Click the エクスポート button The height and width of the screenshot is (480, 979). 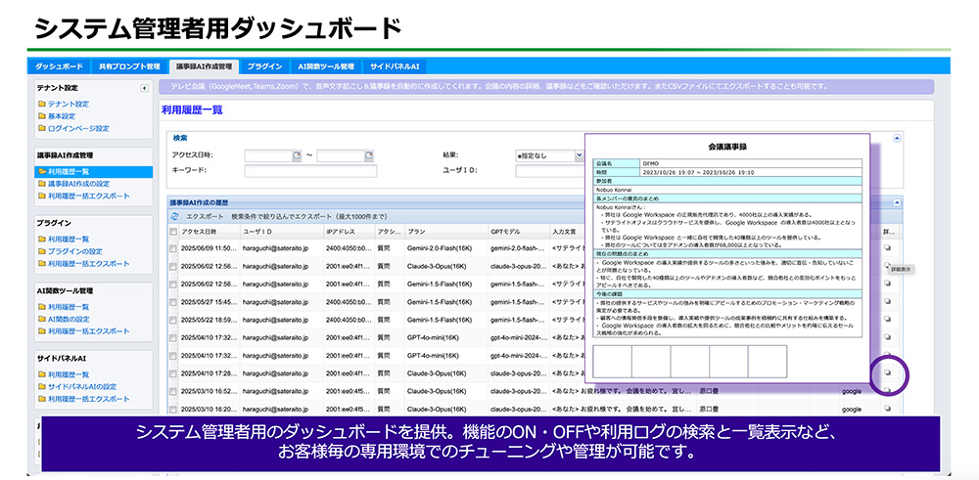click(x=205, y=216)
